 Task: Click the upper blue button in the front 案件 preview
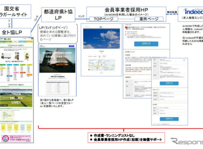[169, 83]
